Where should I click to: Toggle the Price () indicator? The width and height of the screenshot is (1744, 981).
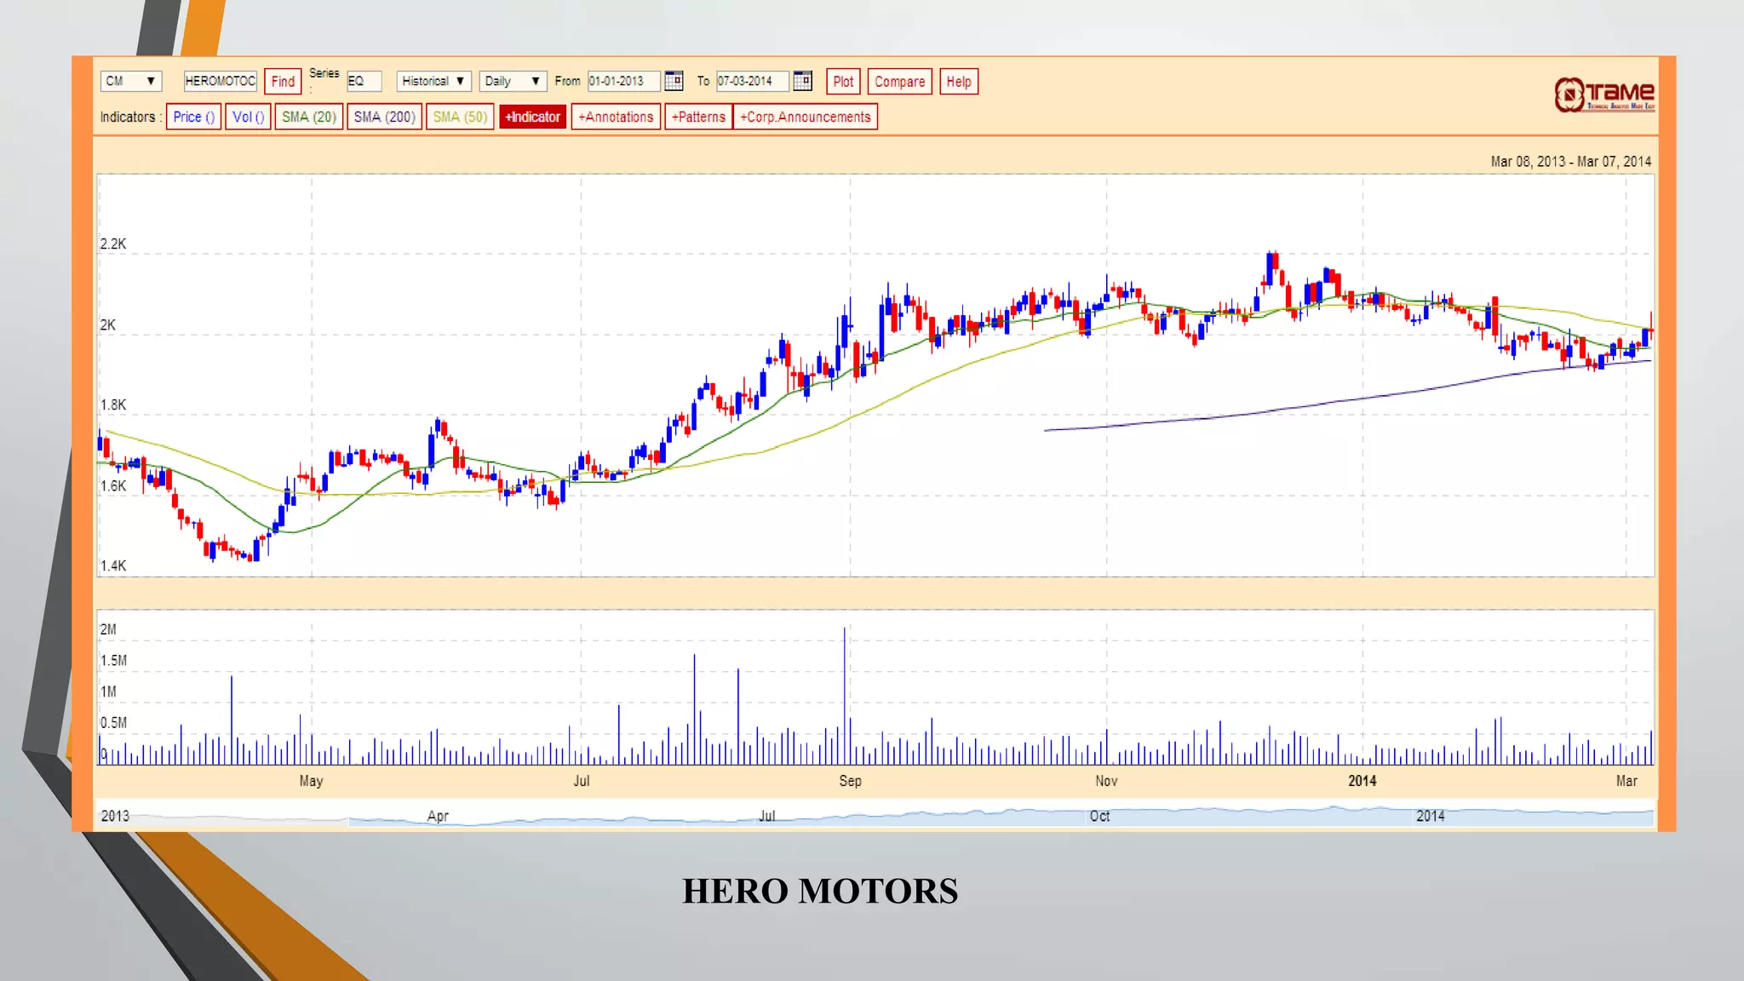click(194, 117)
